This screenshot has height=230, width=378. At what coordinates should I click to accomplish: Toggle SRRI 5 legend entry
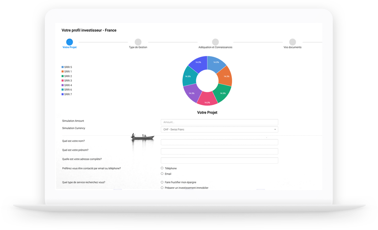(67, 67)
